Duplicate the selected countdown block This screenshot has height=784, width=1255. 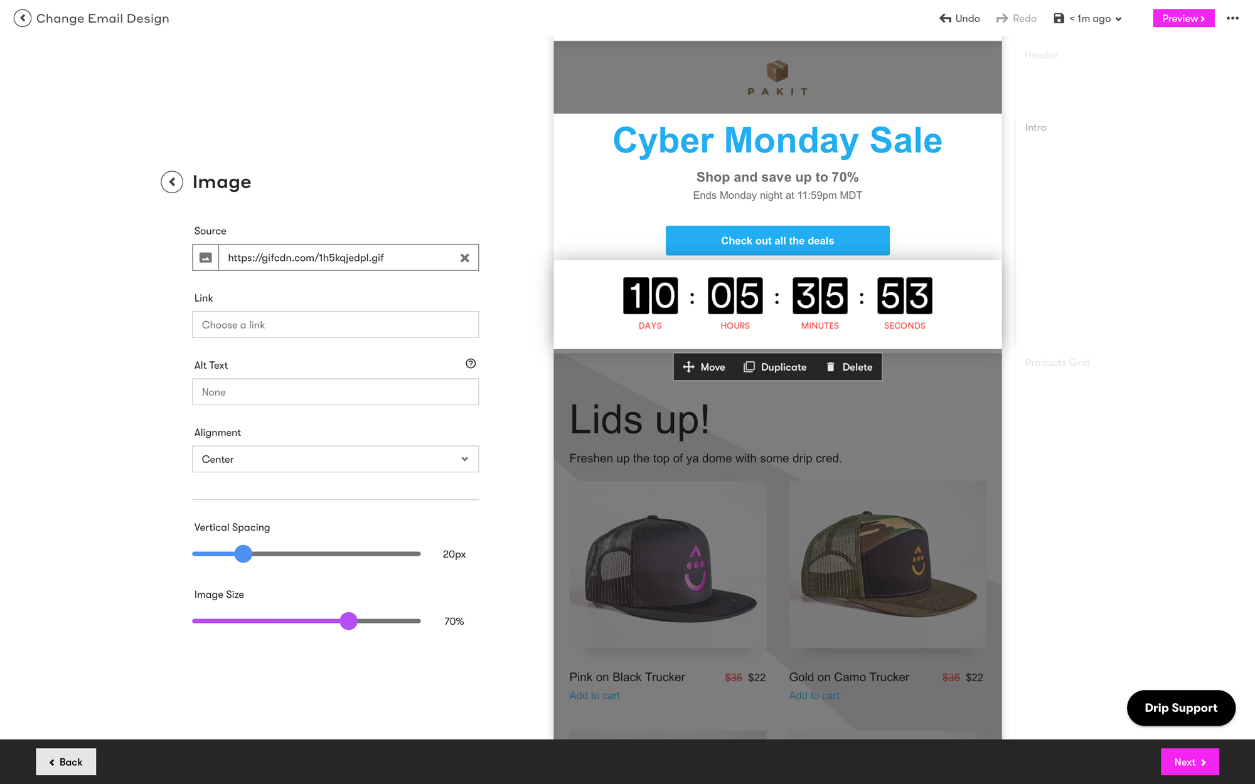coord(775,367)
